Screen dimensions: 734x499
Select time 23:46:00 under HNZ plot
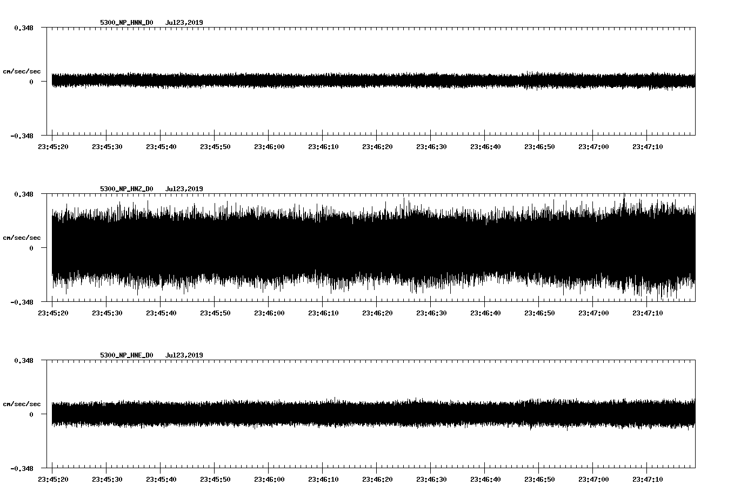tap(269, 313)
